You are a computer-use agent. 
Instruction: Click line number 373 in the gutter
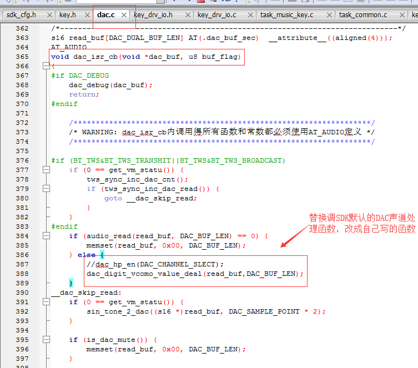[22, 132]
